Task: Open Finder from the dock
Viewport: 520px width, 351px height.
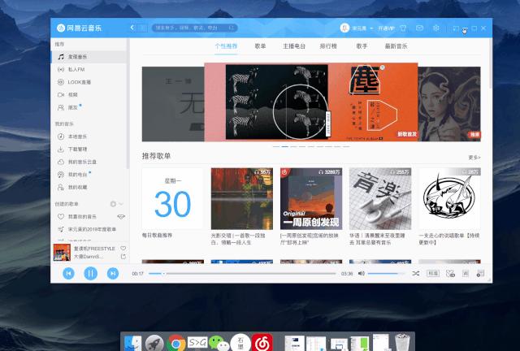Action: (x=132, y=344)
